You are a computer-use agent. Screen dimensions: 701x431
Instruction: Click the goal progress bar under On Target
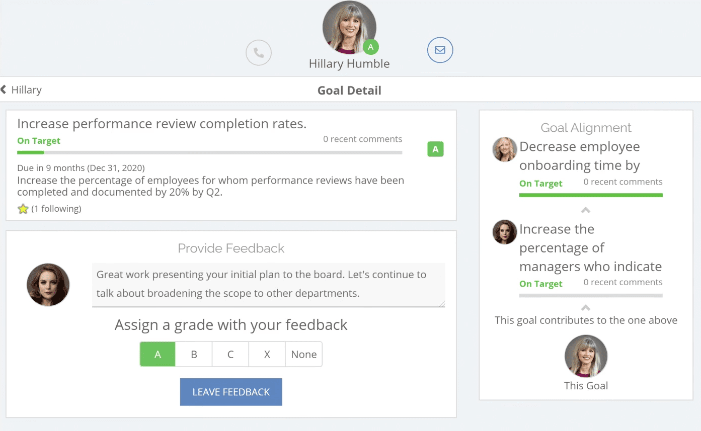209,152
